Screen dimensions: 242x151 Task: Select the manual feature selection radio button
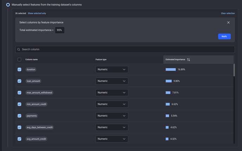pyautogui.click(x=8, y=5)
